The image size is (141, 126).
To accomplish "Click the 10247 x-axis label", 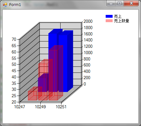I will (x=20, y=107).
